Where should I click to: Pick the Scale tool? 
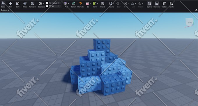(18, 5)
